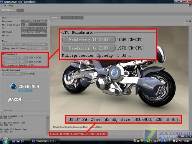Click Switch between windows quick launch icon

(x=18, y=141)
